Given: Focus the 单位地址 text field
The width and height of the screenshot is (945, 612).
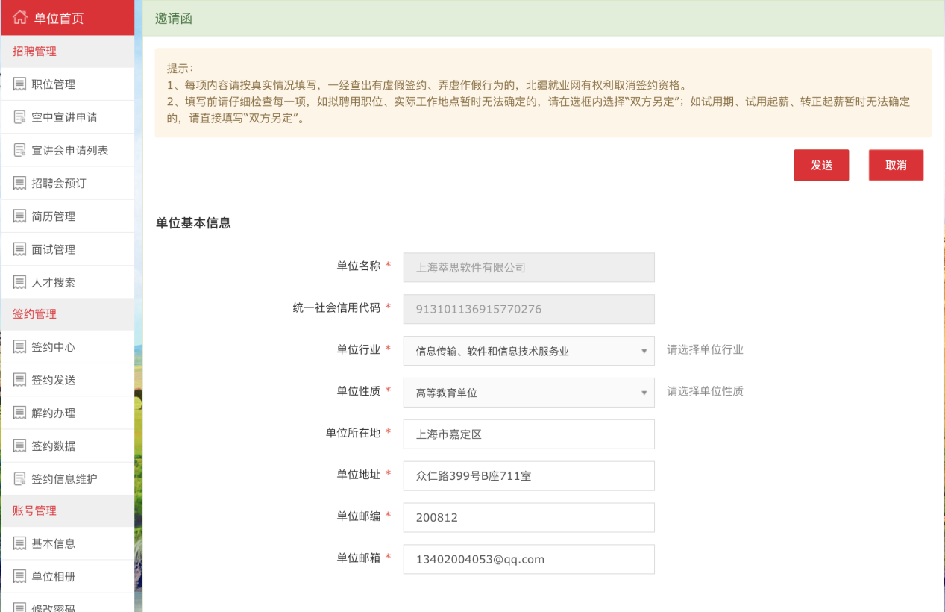Looking at the screenshot, I should point(528,476).
